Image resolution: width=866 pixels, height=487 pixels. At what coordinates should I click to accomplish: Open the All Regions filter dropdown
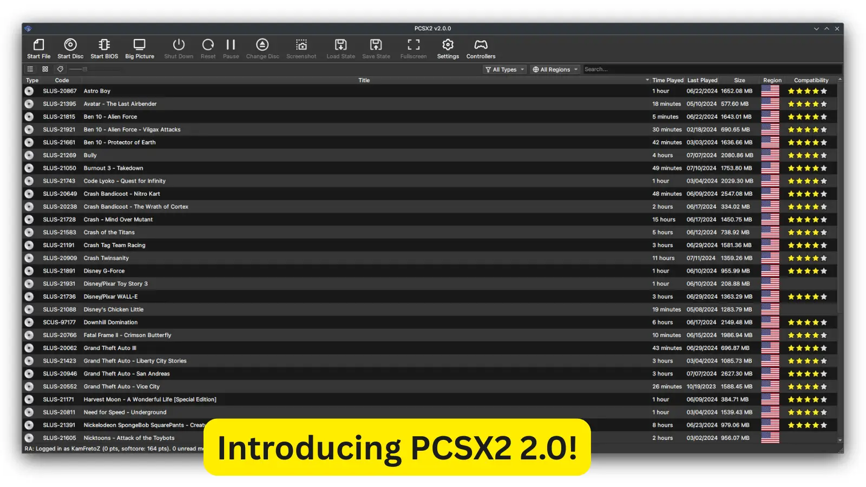point(555,69)
